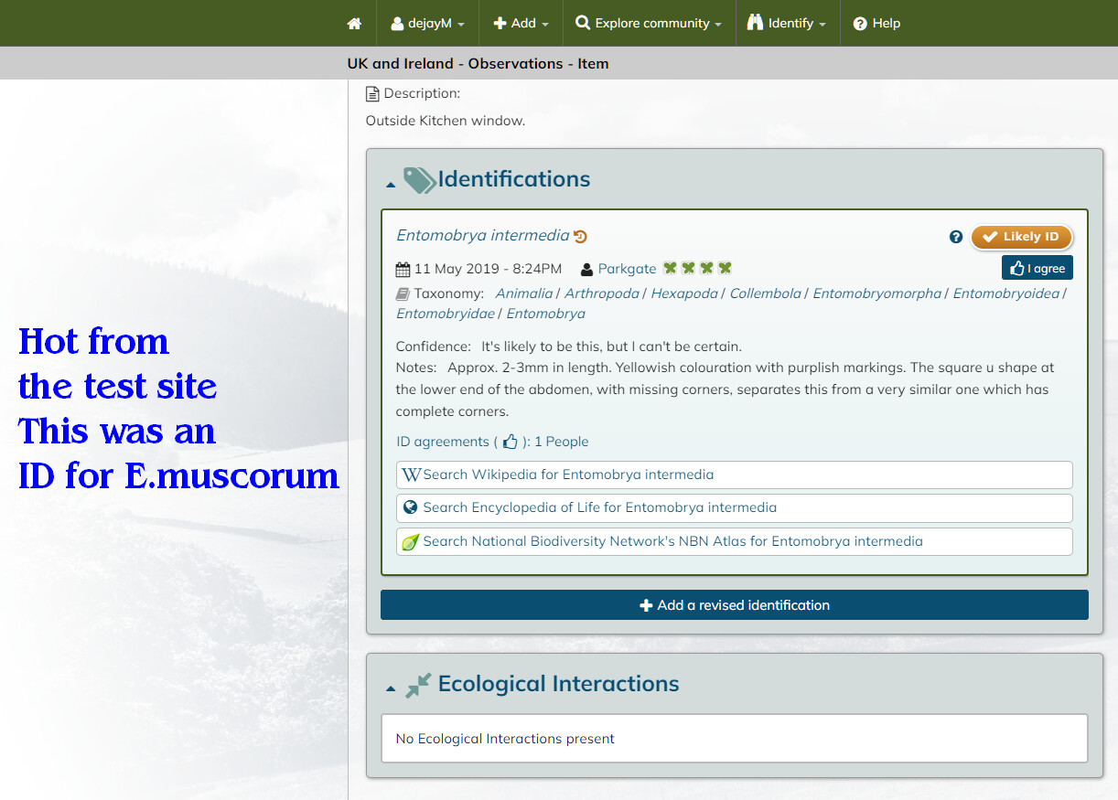Click the Ecological Interactions arrows icon
This screenshot has height=800, width=1118.
pyautogui.click(x=418, y=685)
